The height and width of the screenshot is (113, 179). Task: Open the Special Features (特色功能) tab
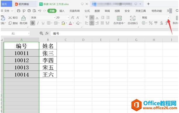tap(157, 11)
